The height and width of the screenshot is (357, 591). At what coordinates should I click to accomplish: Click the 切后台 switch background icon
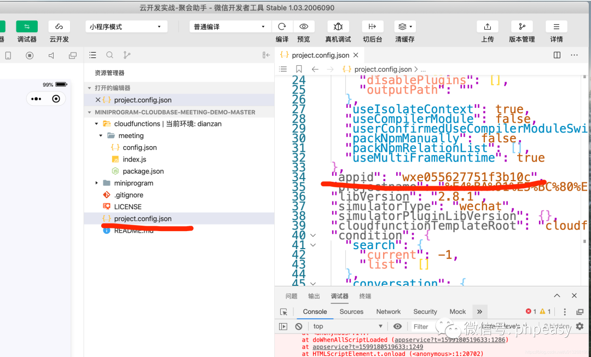[x=373, y=26]
